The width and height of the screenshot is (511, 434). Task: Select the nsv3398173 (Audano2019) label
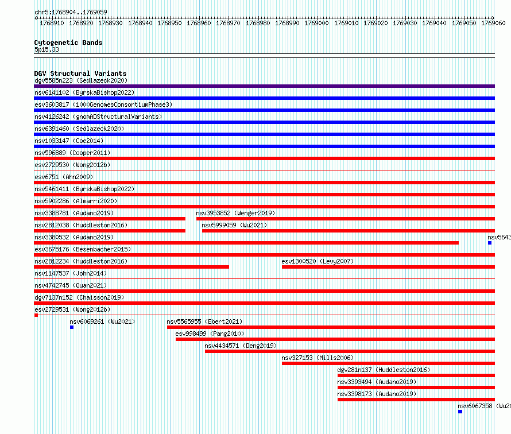click(x=377, y=394)
